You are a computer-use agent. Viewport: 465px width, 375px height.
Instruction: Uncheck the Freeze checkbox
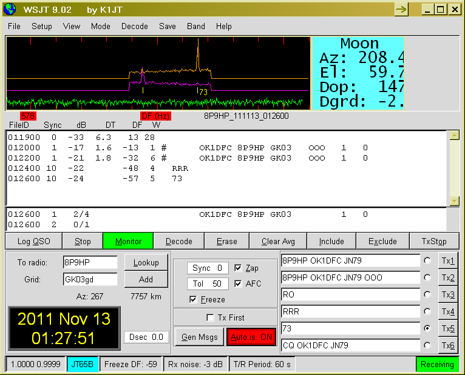(x=193, y=299)
